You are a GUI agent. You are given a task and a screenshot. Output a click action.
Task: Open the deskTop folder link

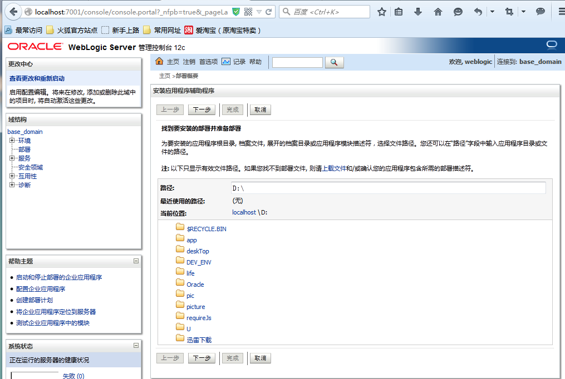coord(198,251)
